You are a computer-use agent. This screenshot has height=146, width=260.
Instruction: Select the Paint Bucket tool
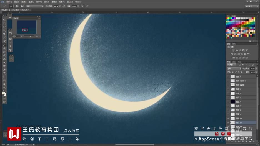4,59
